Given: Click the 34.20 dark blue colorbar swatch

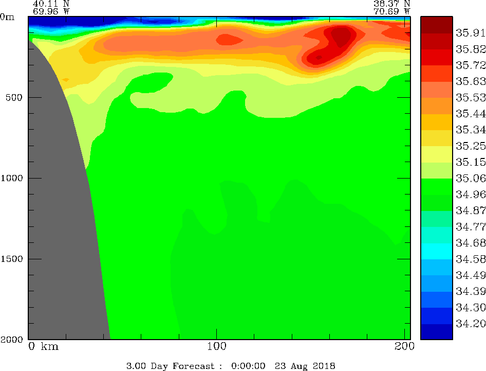Looking at the screenshot, I should (436, 331).
